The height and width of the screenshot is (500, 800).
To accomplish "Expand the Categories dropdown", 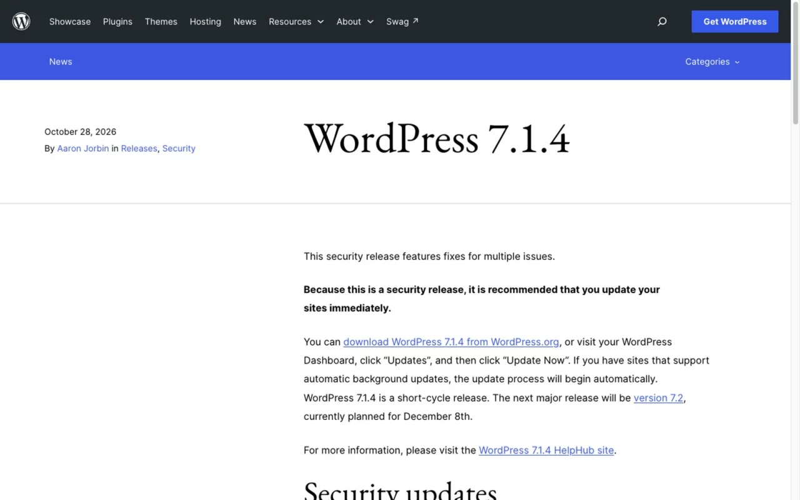I will pyautogui.click(x=712, y=61).
